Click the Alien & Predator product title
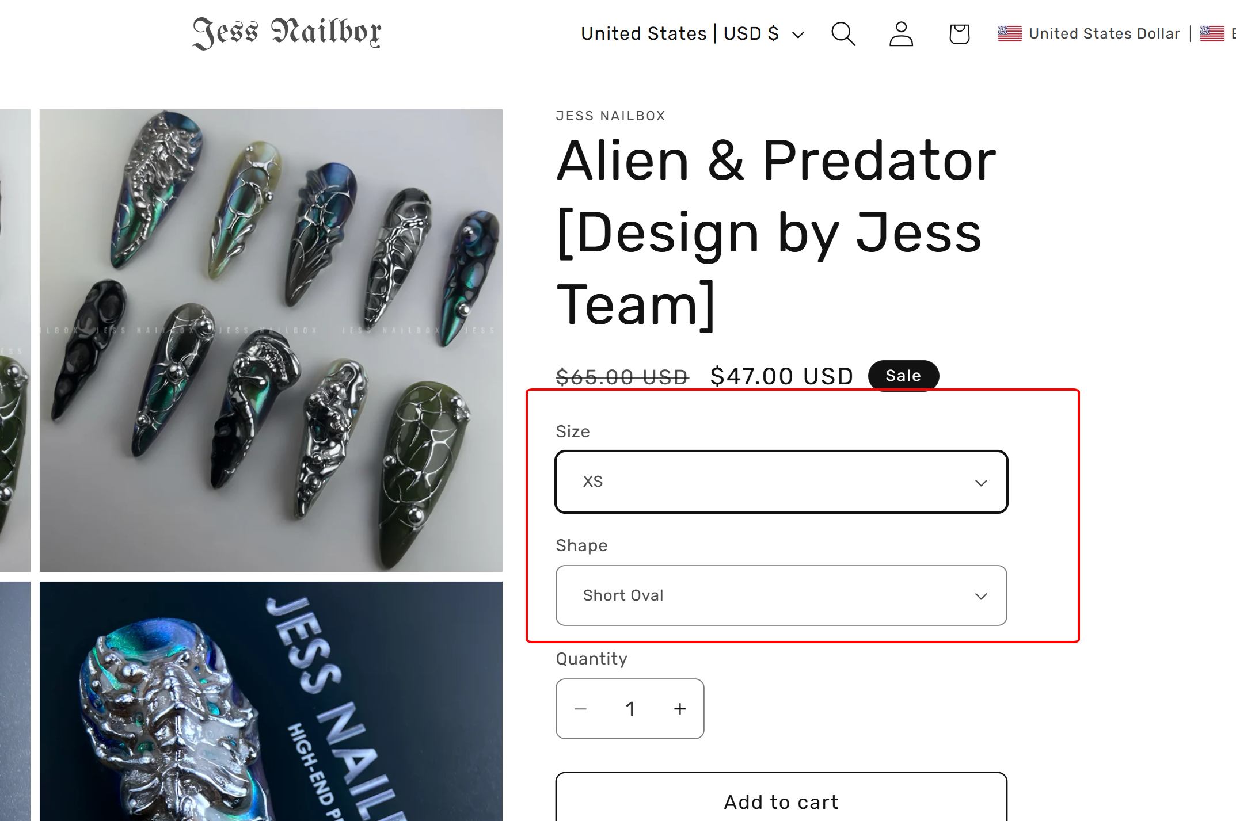1236x821 pixels. coord(776,232)
